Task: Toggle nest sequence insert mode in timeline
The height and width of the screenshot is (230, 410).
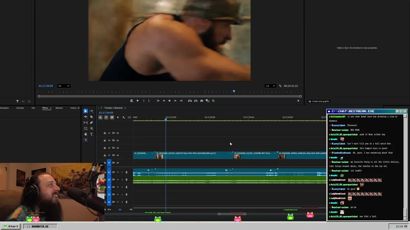Action: point(100,118)
